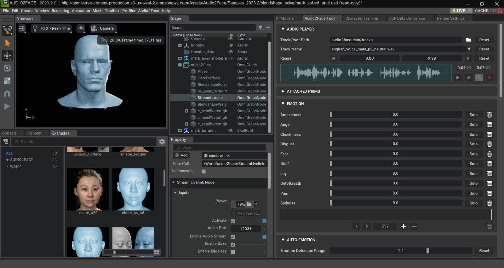Switch to the Character Transfer tab
Image resolution: width=504 pixels, height=268 pixels.
362,18
